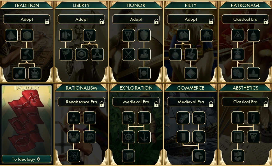Pick the shield policy icon in Honor
This screenshot has width=272, height=166.
pos(144,35)
